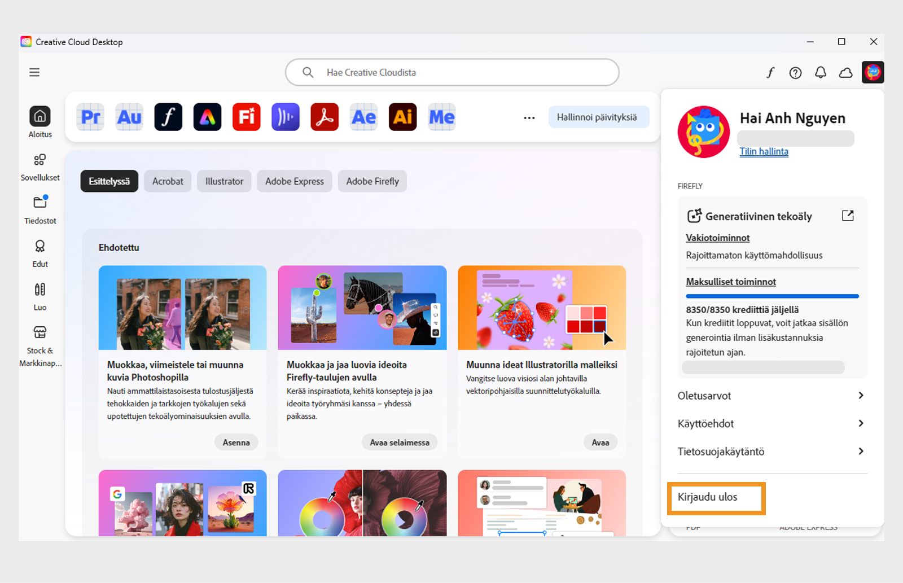
Task: Click the Hae Creative Cloudista search field
Action: pos(452,72)
